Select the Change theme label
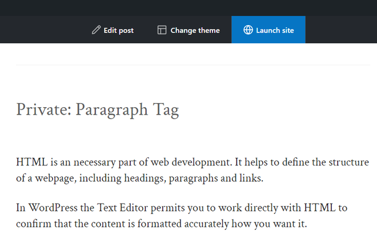This screenshot has width=377, height=244. tap(195, 30)
